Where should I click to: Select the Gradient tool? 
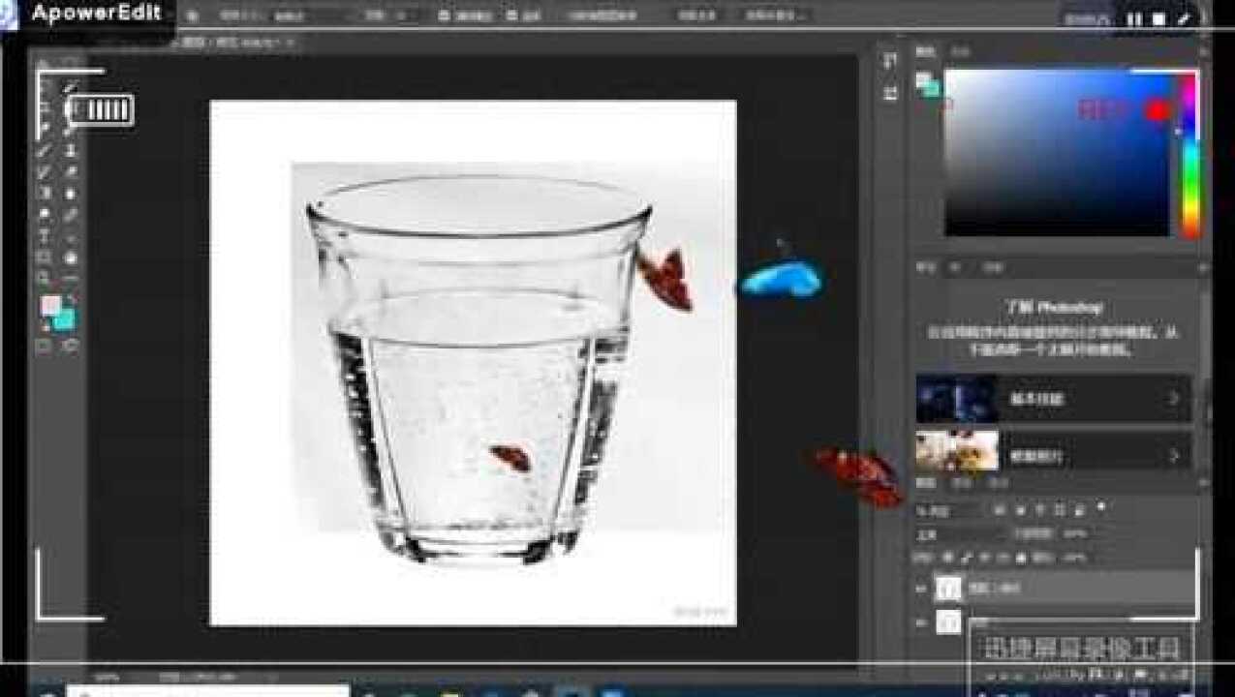click(x=44, y=193)
